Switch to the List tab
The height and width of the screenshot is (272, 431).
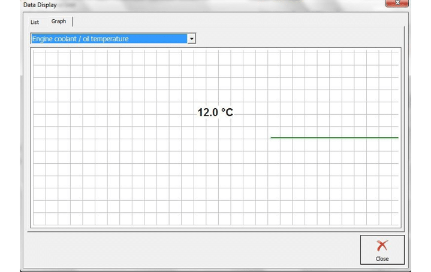point(35,22)
